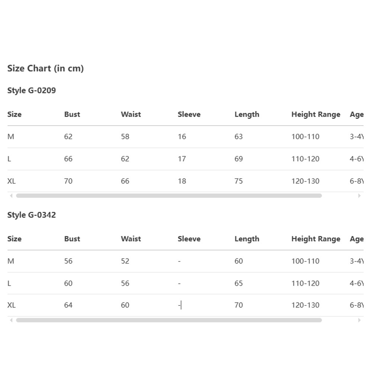Select the L bust value 60 in G-0342
Viewport: 372px width, 372px height.
click(68, 283)
